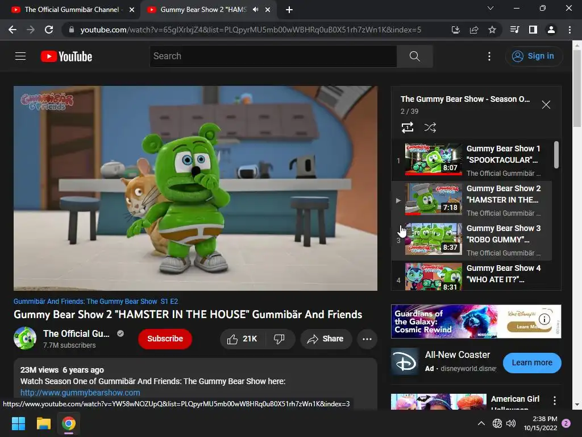
Task: Go to the YouTube home logo
Action: tap(66, 56)
